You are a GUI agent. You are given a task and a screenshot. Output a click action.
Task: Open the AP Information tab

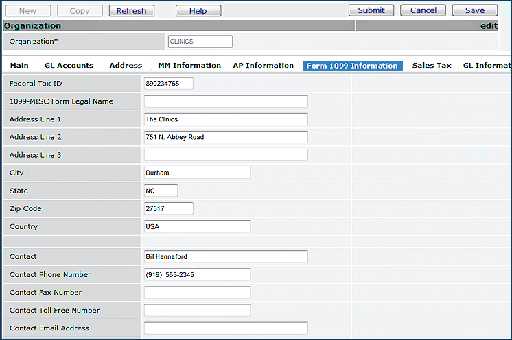[x=263, y=66]
